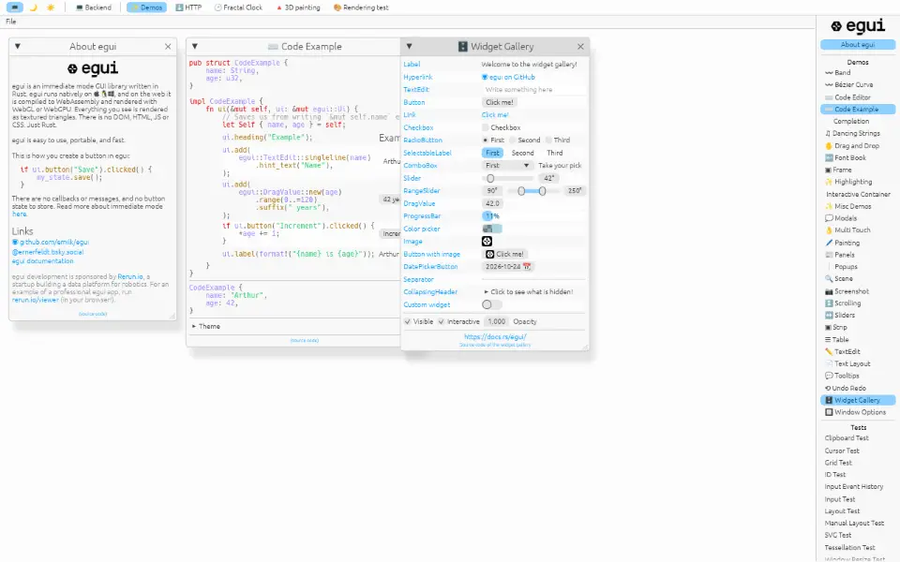Select the 'Second' selectable label
Image resolution: width=900 pixels, height=562 pixels.
(x=522, y=153)
